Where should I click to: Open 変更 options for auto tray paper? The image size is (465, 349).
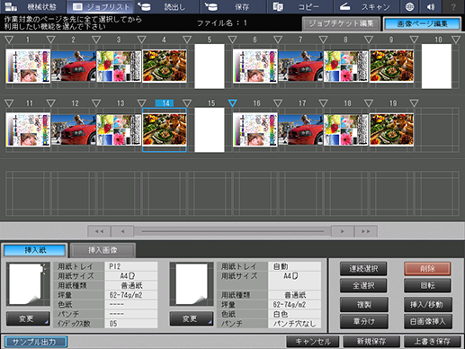[x=192, y=318]
